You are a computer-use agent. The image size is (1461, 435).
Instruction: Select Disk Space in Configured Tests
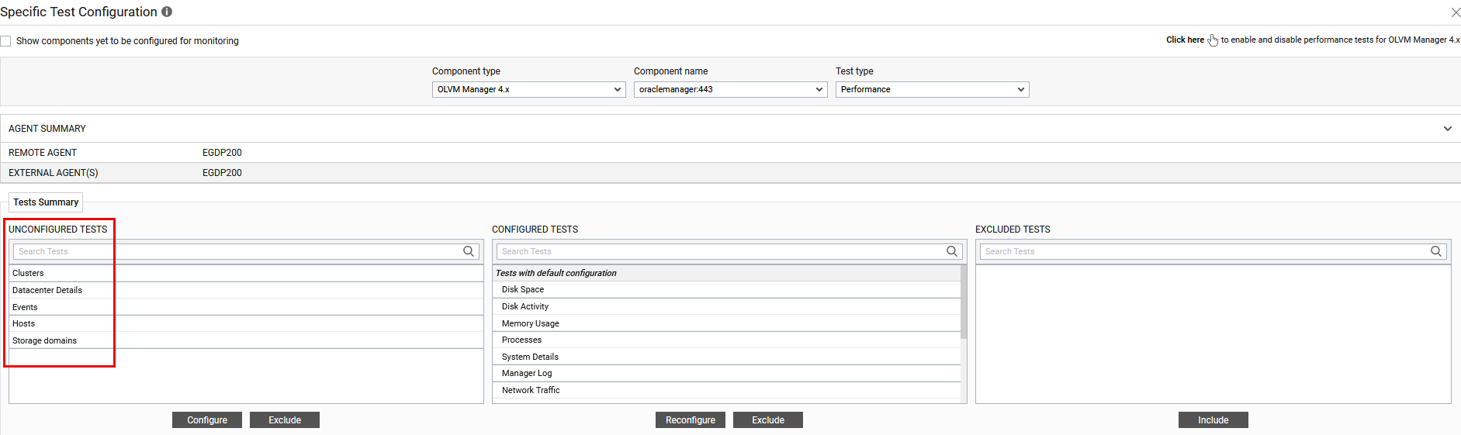523,289
